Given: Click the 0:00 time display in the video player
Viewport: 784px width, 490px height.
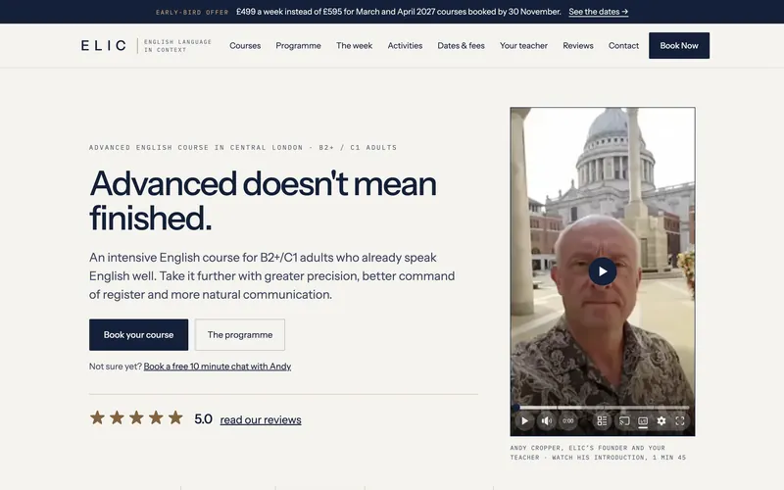Looking at the screenshot, I should [568, 421].
